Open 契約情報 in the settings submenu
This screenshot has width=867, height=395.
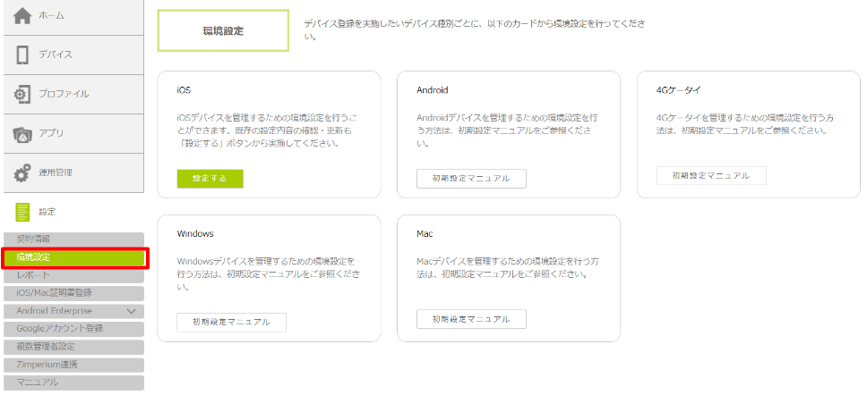34,240
